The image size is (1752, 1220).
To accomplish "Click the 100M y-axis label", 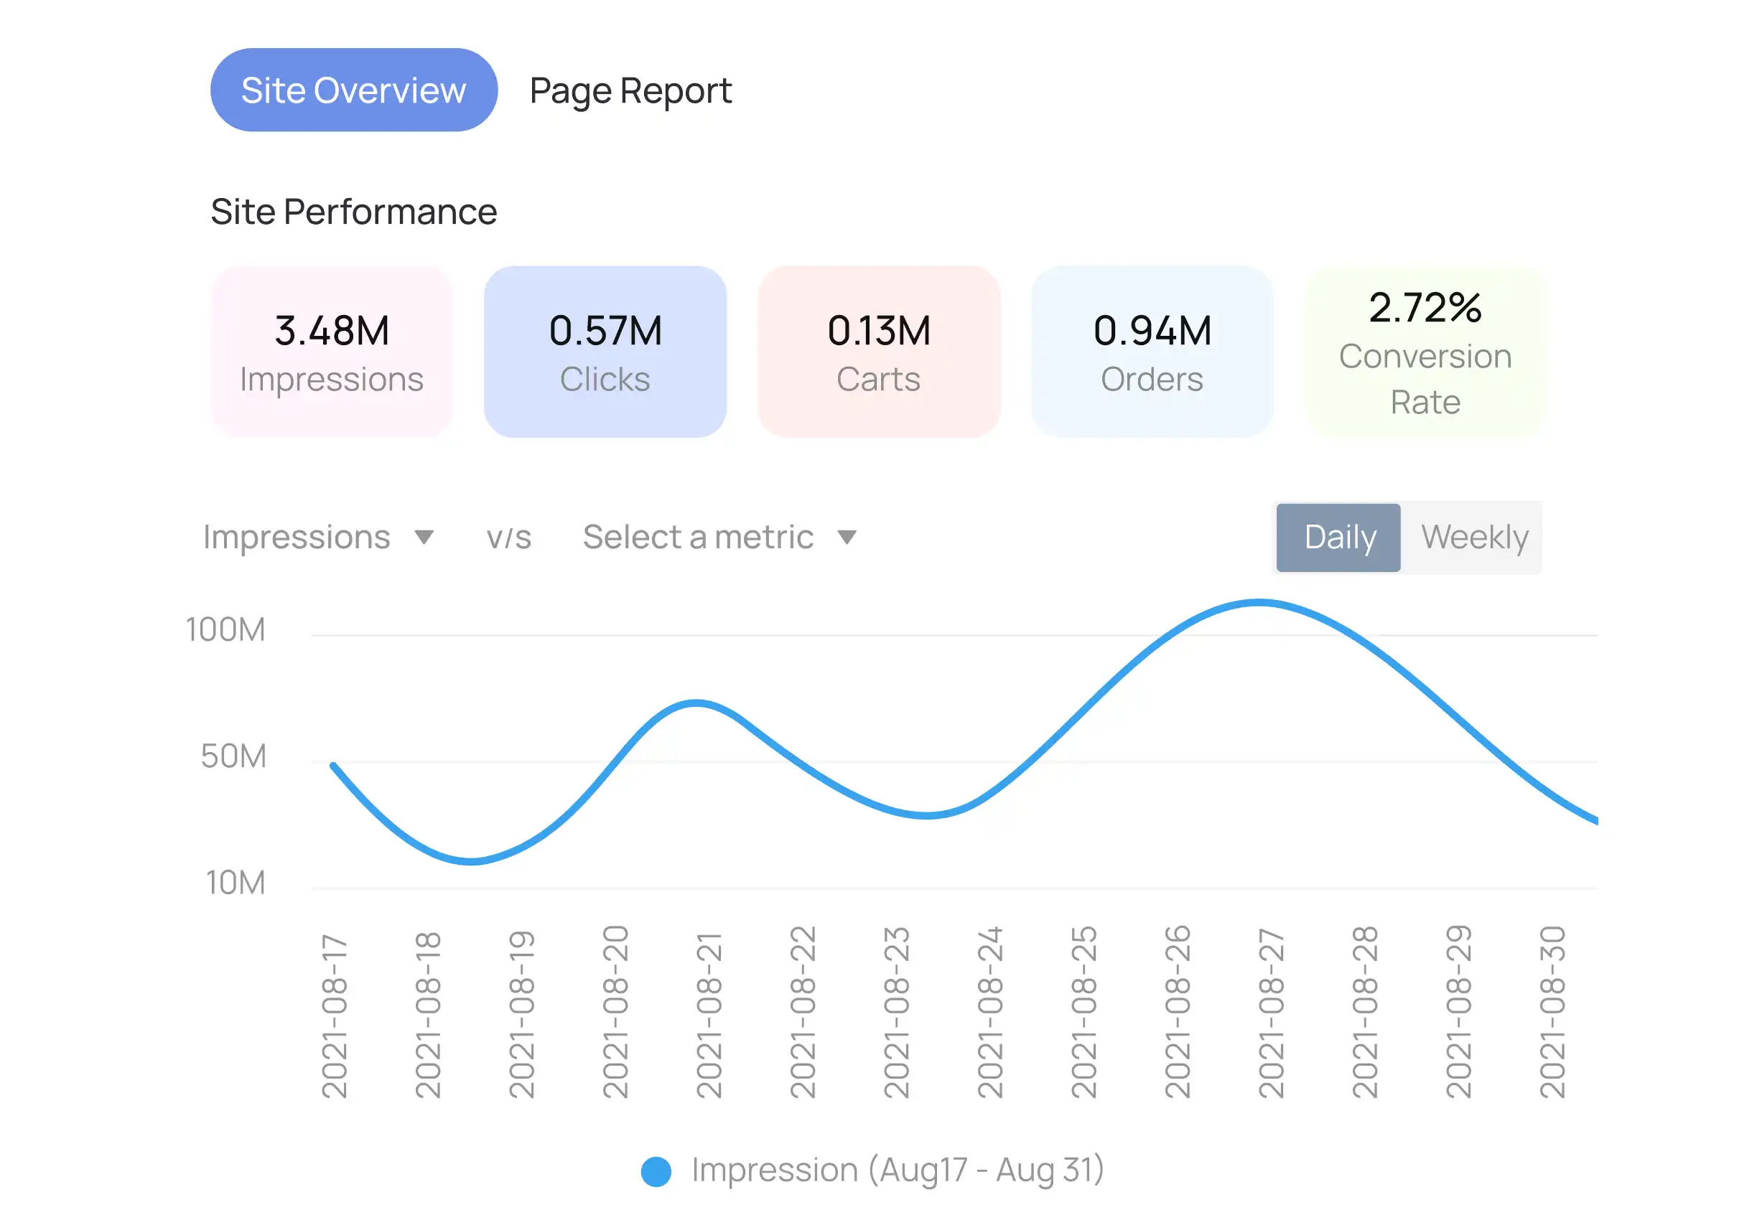I will pos(226,631).
